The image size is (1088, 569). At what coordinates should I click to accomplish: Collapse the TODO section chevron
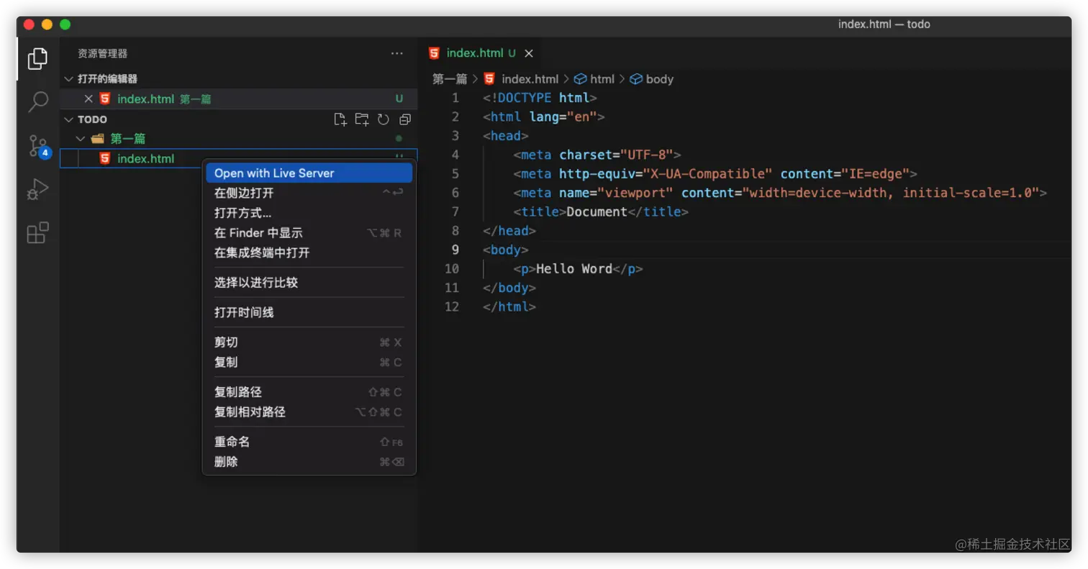click(x=69, y=119)
